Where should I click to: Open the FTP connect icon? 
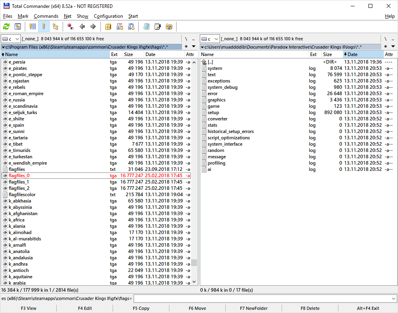(x=120, y=26)
